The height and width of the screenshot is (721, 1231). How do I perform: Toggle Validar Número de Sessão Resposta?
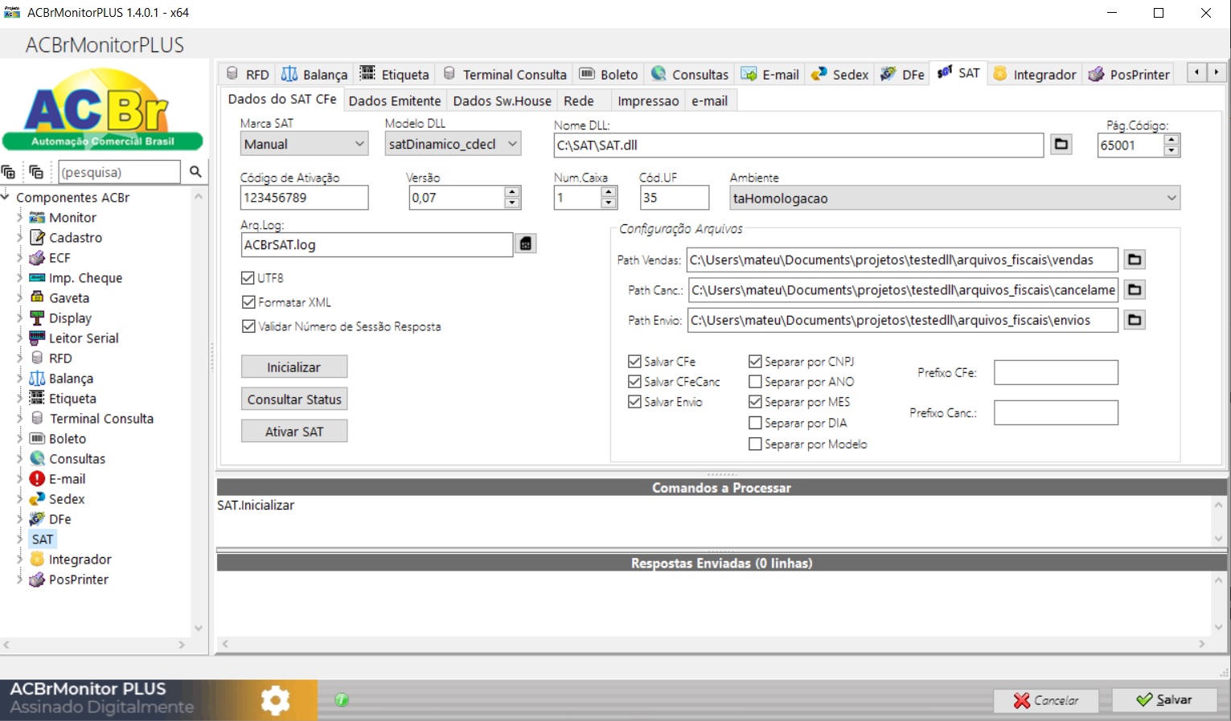pos(248,326)
